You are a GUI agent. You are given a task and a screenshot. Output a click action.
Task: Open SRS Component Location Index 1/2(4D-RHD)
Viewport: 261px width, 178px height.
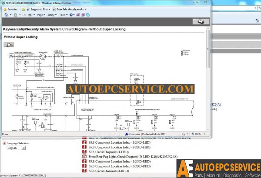pyautogui.click(x=120, y=162)
